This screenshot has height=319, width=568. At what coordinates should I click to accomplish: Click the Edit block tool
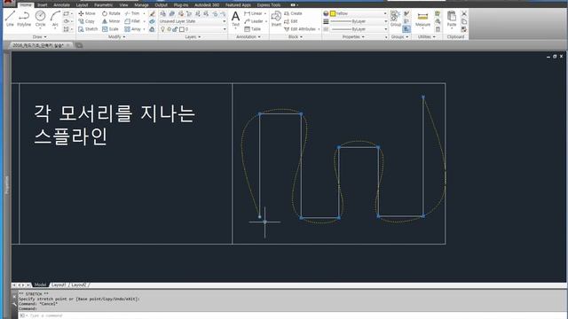coord(291,21)
